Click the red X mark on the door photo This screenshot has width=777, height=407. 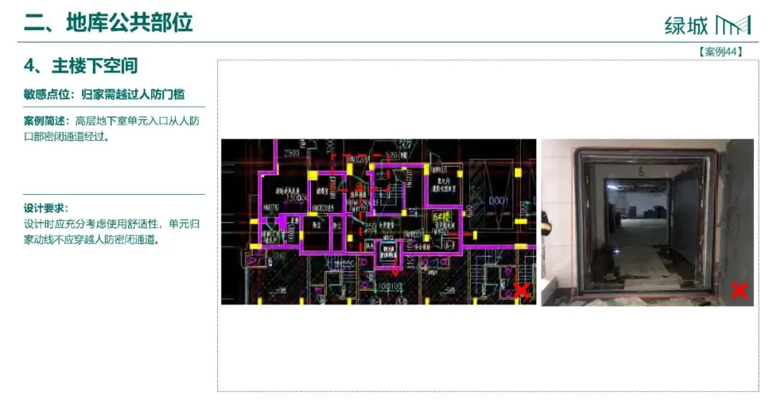pos(739,290)
